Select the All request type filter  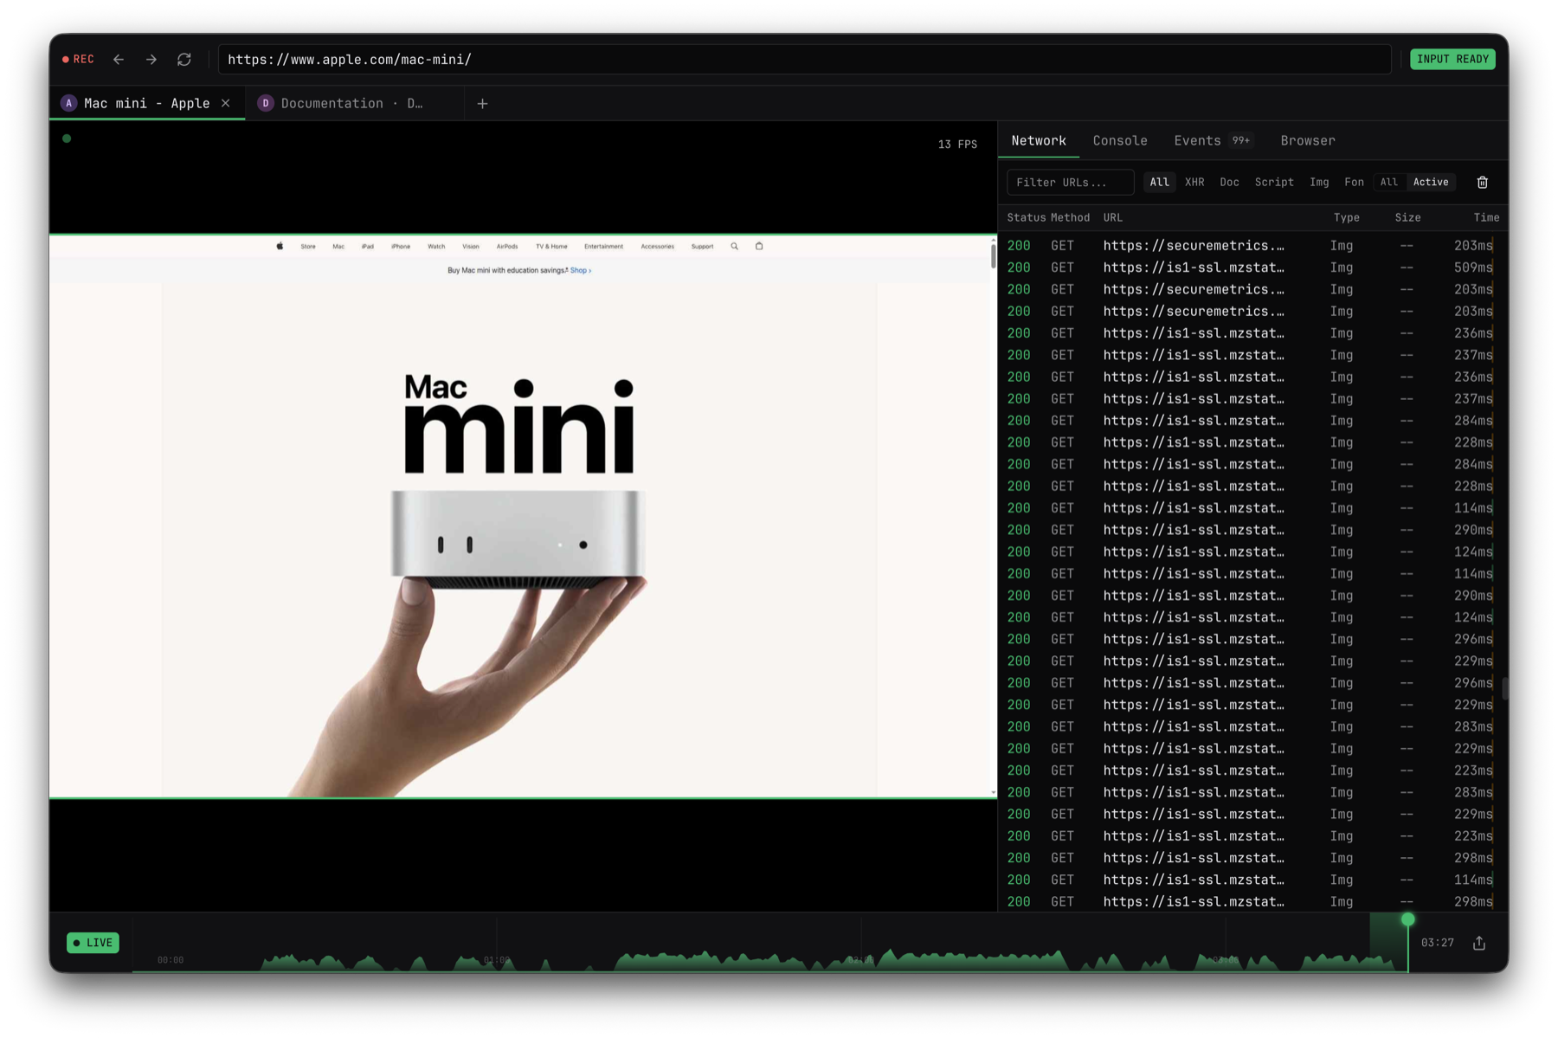pyautogui.click(x=1159, y=182)
